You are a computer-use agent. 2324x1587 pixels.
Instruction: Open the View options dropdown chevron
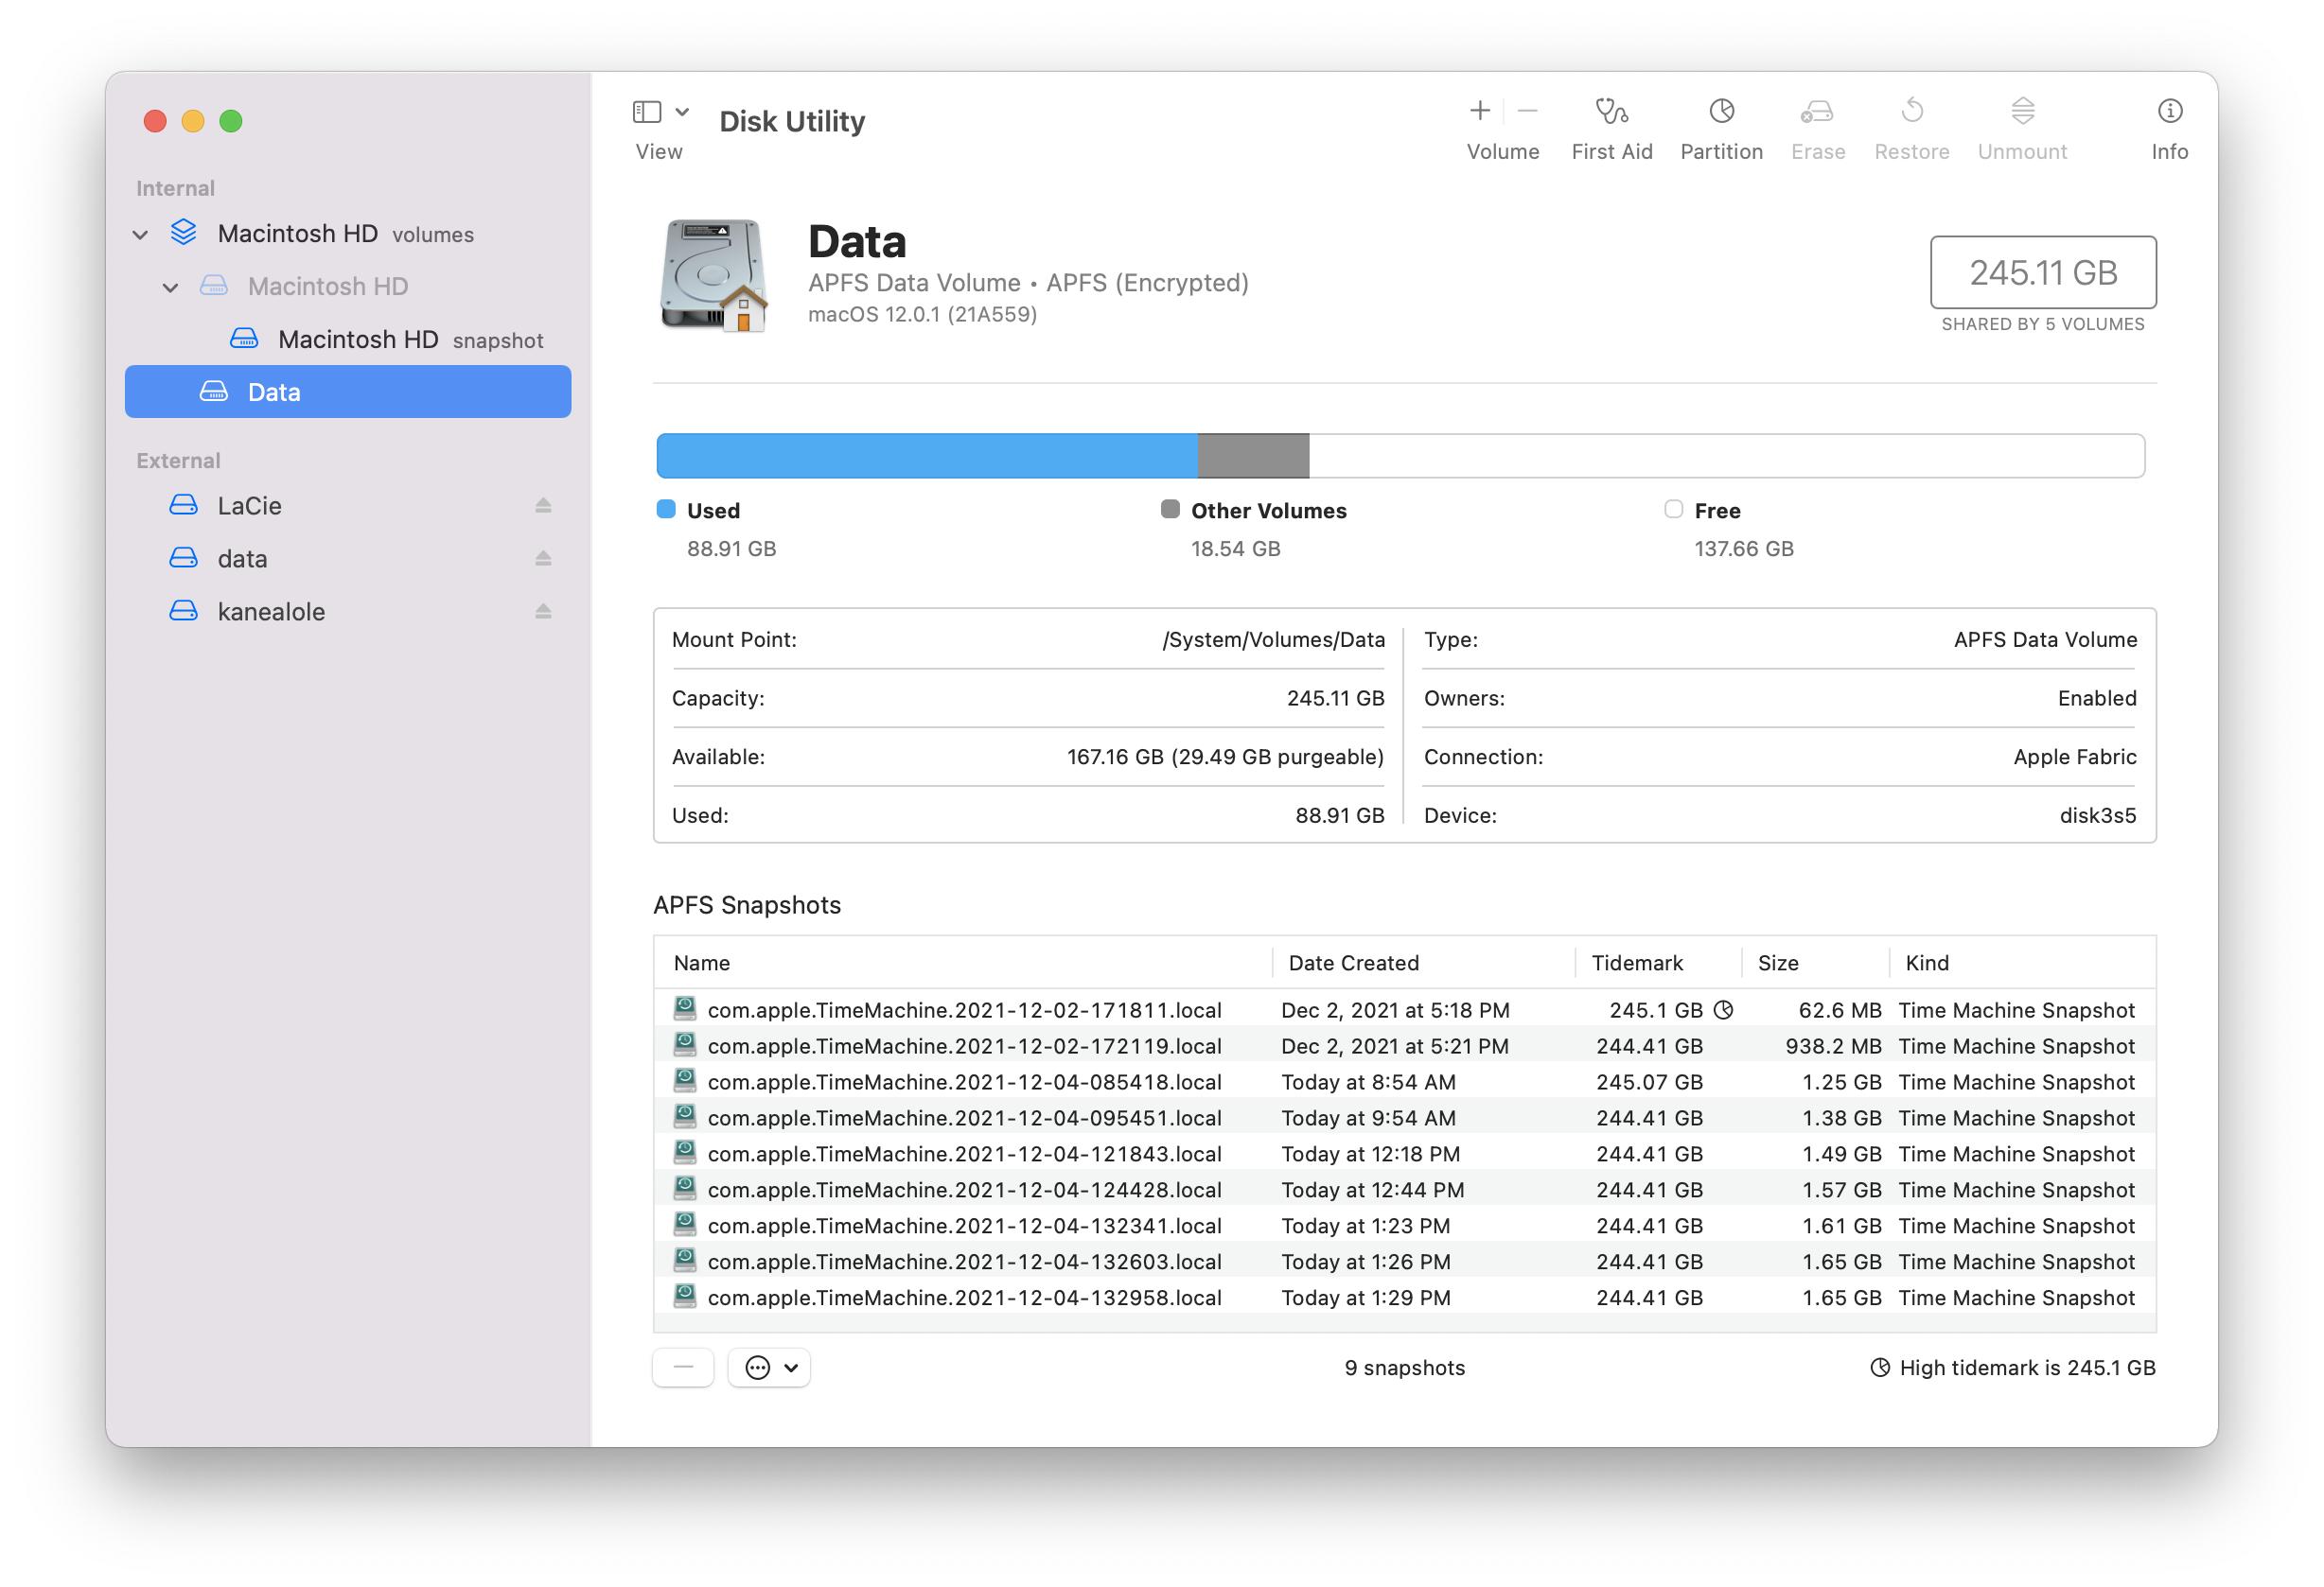coord(682,112)
